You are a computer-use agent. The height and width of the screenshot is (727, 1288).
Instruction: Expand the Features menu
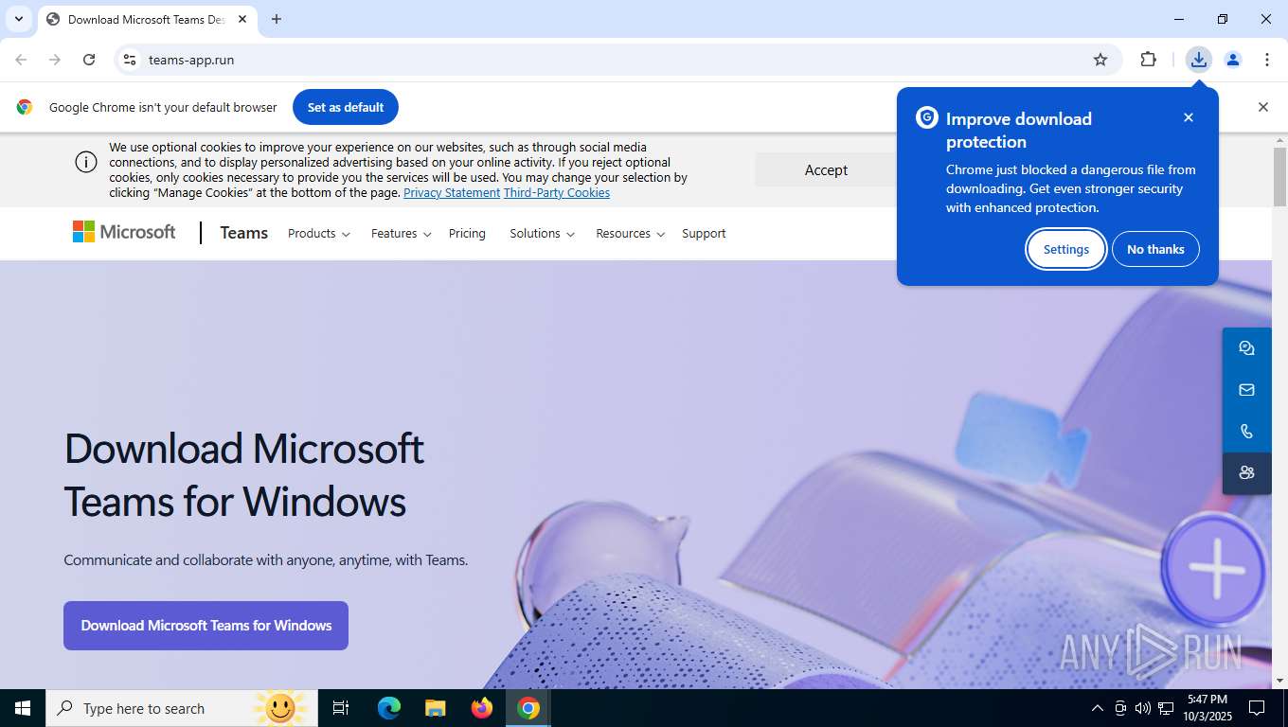pyautogui.click(x=402, y=234)
